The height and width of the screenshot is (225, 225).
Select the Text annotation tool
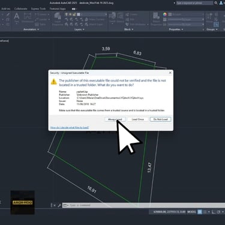pos(17,17)
